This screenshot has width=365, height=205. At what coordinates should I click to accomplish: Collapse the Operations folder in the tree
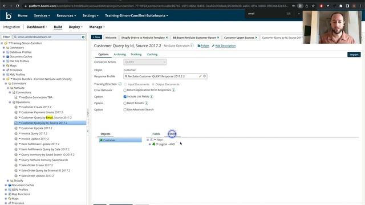(10, 102)
